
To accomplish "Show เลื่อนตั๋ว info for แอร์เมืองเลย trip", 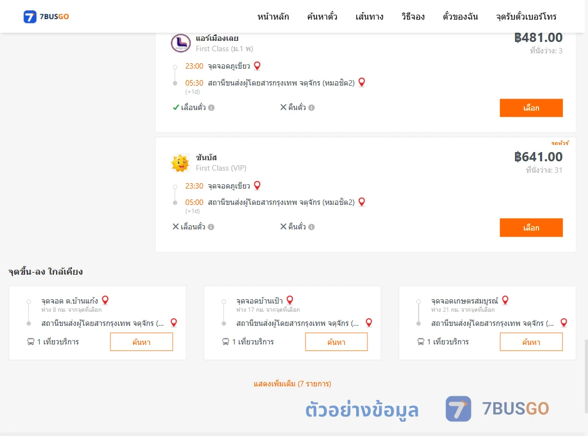I will tap(211, 108).
